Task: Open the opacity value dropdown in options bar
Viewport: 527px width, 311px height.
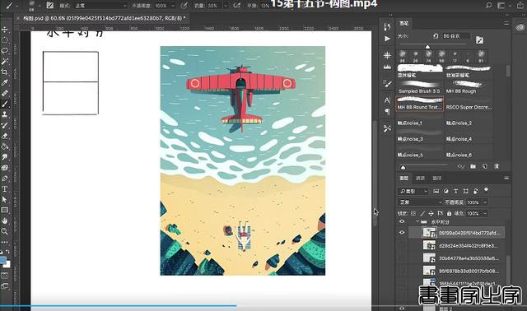Action: click(173, 6)
